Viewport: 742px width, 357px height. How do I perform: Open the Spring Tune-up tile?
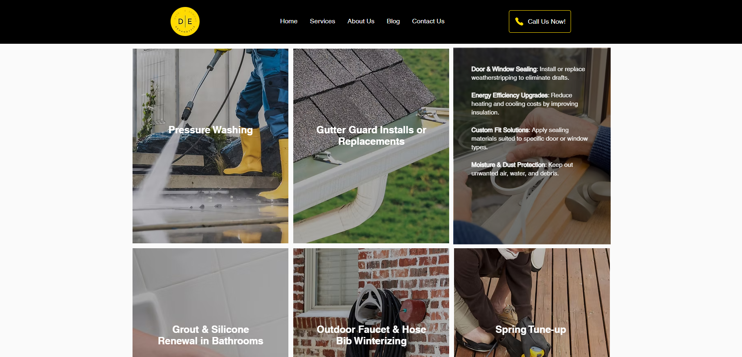[x=532, y=303]
